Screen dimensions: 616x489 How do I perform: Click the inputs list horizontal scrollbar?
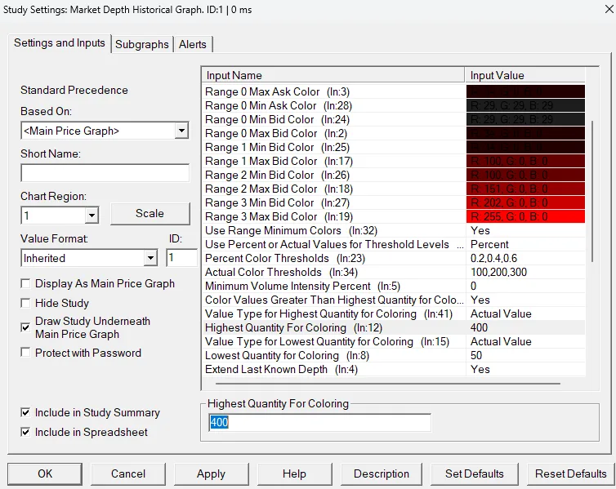coord(388,384)
